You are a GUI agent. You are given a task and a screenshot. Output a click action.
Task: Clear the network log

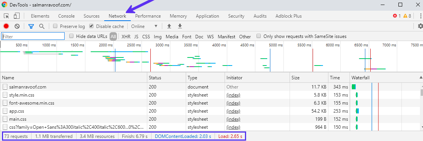(x=17, y=26)
